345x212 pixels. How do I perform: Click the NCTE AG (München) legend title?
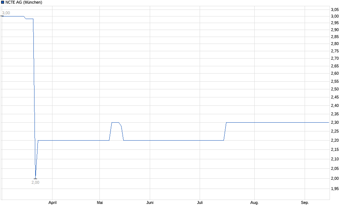(x=24, y=2)
